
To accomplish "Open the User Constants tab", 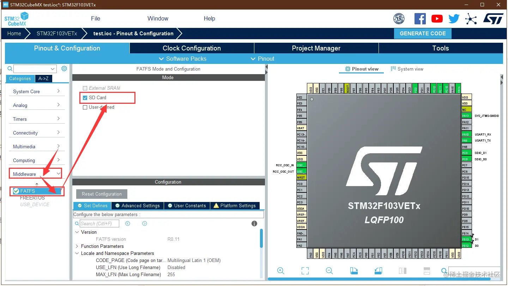I will (187, 205).
